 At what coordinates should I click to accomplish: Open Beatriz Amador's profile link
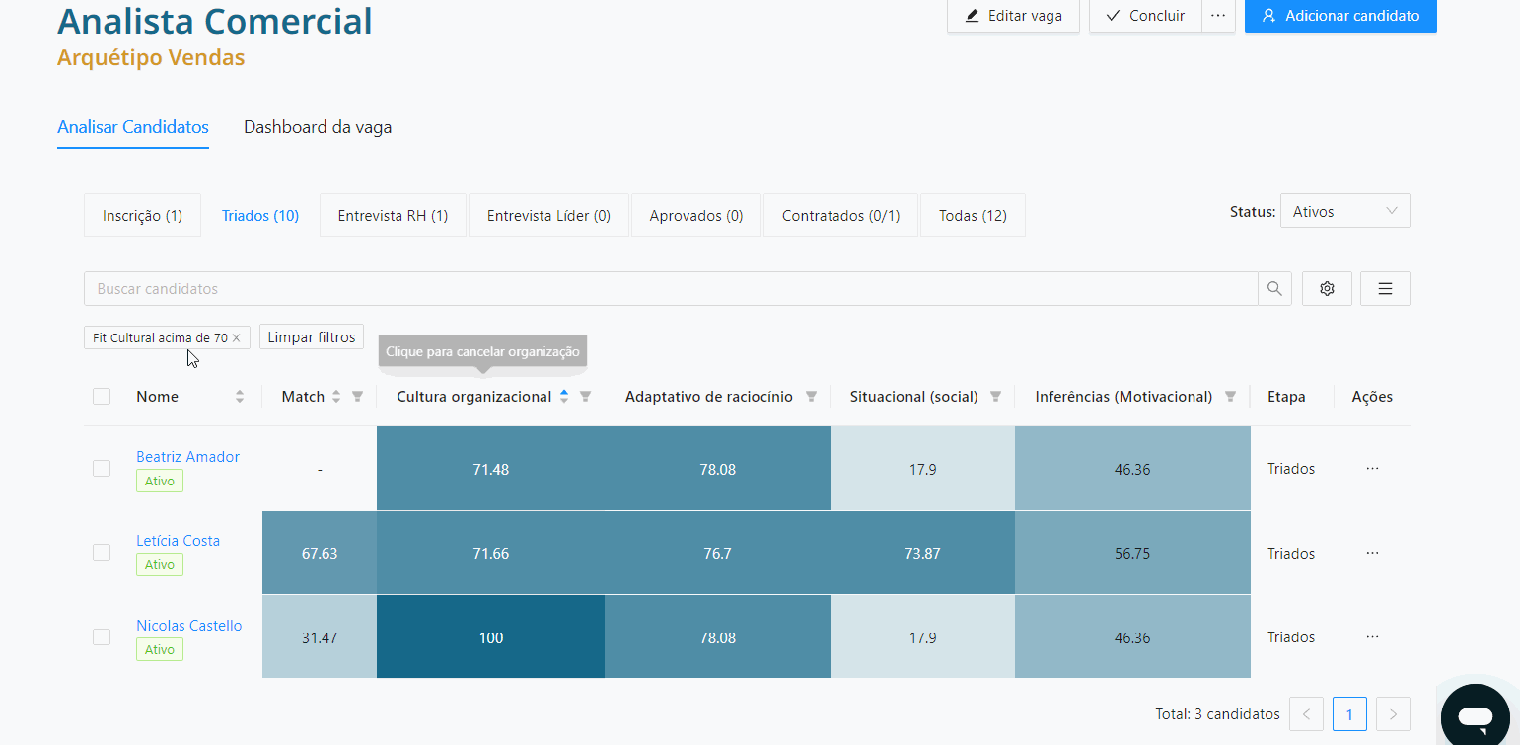pyautogui.click(x=187, y=456)
